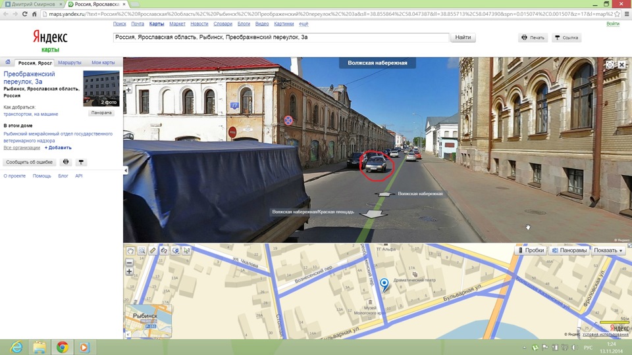Open the Картинки menu link
Viewport: 632px width, 355px height.
[284, 24]
